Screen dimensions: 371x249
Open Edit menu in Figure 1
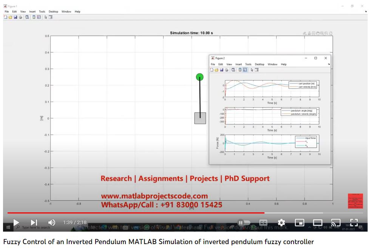pos(14,11)
